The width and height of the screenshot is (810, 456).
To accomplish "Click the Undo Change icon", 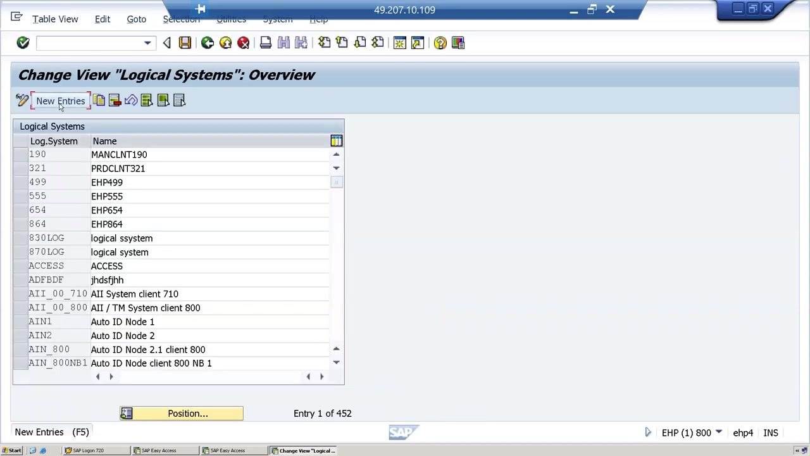I will pos(131,100).
